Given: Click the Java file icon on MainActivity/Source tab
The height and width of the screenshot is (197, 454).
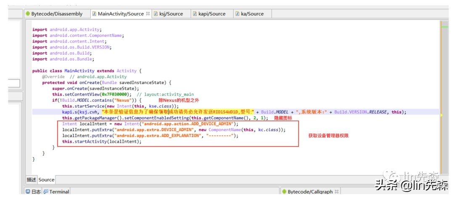Looking at the screenshot, I should tap(94, 14).
